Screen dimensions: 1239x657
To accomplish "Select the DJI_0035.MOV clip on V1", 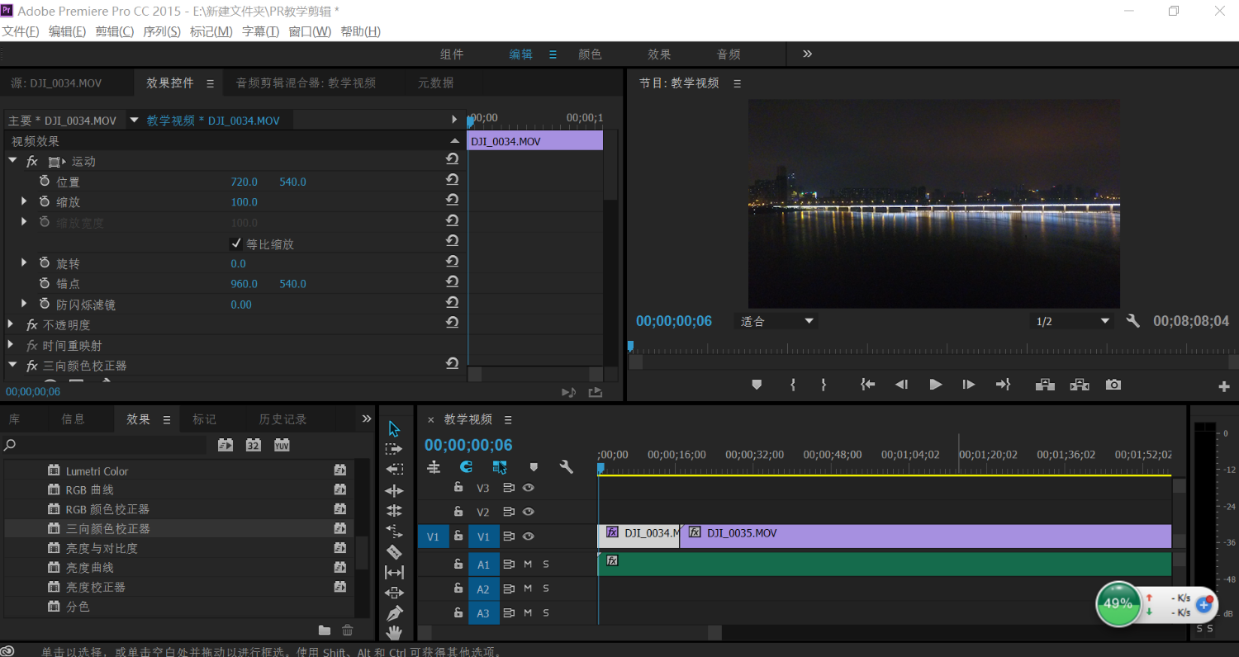I will click(x=926, y=536).
